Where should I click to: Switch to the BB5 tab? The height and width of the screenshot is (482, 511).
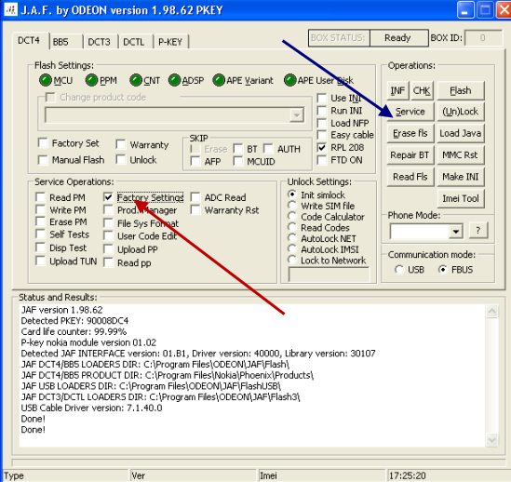tap(66, 42)
